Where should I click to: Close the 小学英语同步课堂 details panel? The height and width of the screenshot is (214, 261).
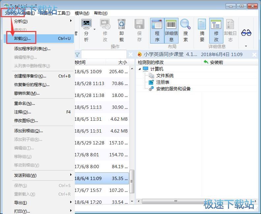254,54
